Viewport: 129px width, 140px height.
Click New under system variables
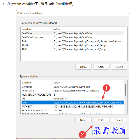pyautogui.click(x=84, y=120)
